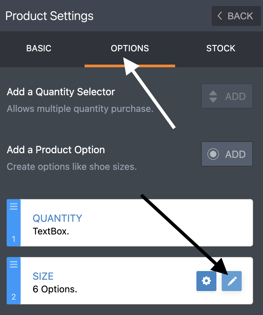Click the number 2 row index badge

[x=14, y=297]
